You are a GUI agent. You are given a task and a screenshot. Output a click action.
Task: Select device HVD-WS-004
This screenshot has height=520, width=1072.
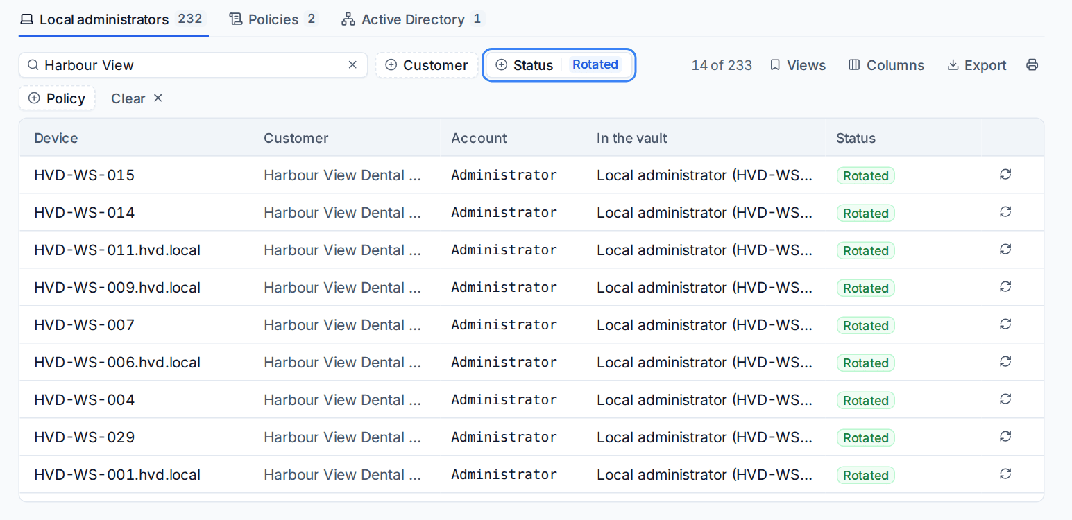coord(84,400)
